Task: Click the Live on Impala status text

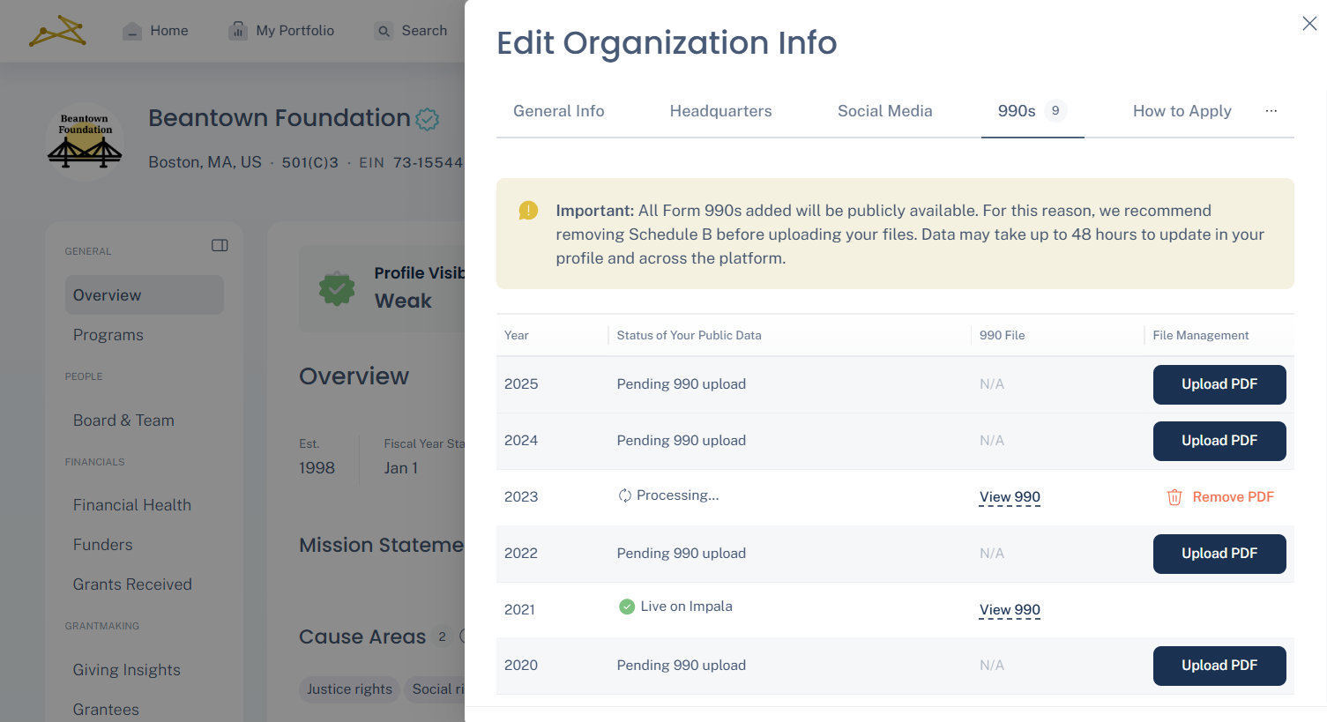Action: tap(687, 607)
